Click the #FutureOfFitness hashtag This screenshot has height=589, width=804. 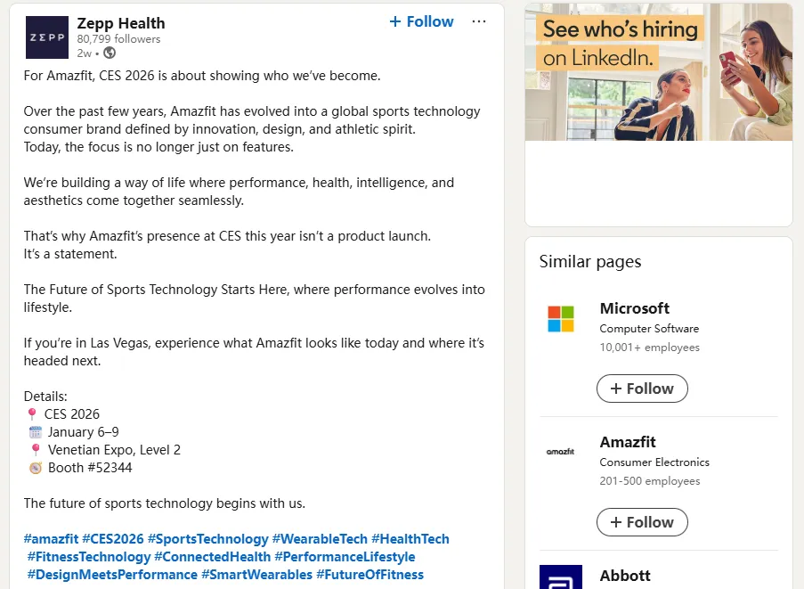pyautogui.click(x=370, y=575)
